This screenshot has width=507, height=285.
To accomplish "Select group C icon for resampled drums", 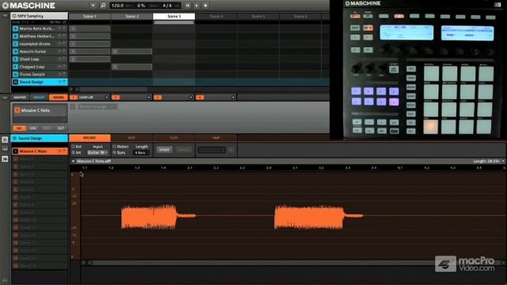I will click(15, 44).
